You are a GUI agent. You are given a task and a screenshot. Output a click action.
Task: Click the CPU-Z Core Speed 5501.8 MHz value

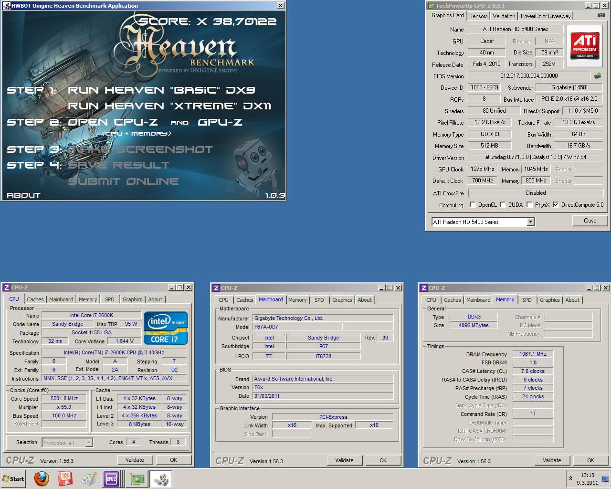(64, 398)
